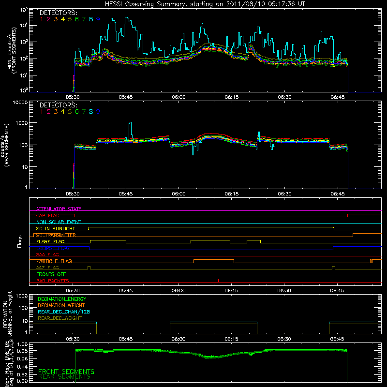
Task: Click the 0.94 value on livetime y-axis
Action: [x=22, y=367]
